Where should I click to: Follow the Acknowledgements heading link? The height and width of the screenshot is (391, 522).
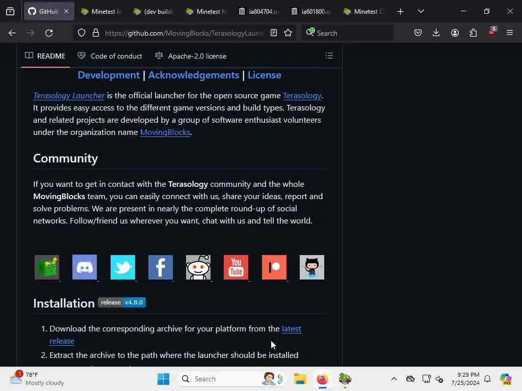pos(194,75)
